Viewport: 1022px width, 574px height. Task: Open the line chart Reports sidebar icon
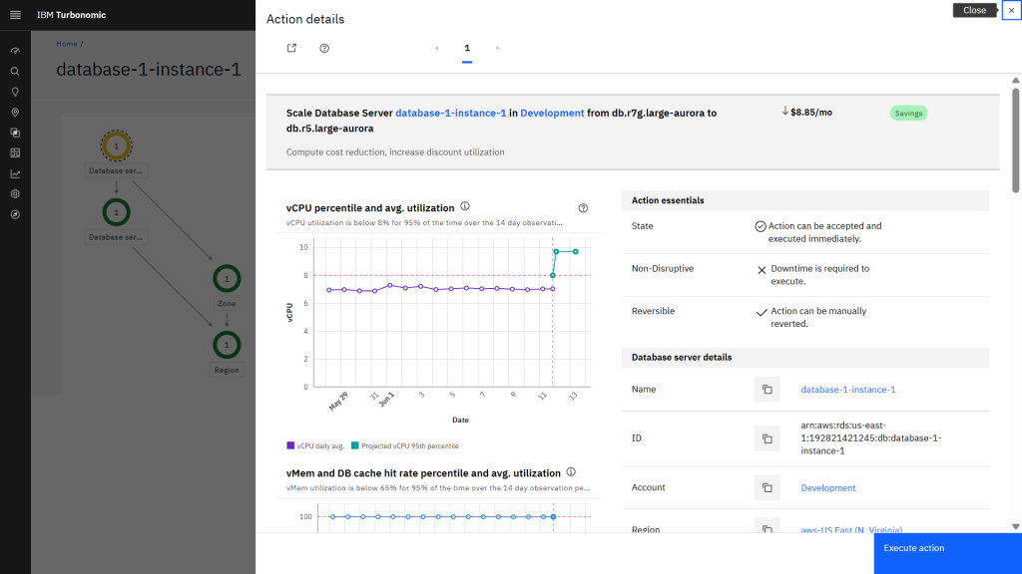click(15, 173)
